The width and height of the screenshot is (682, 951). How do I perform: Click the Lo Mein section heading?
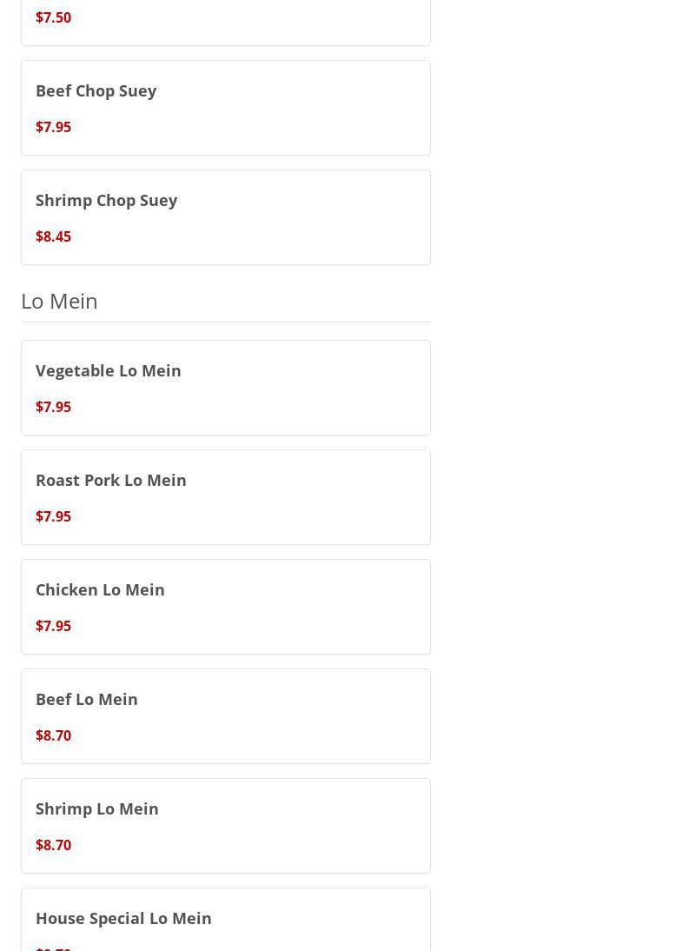(x=59, y=301)
